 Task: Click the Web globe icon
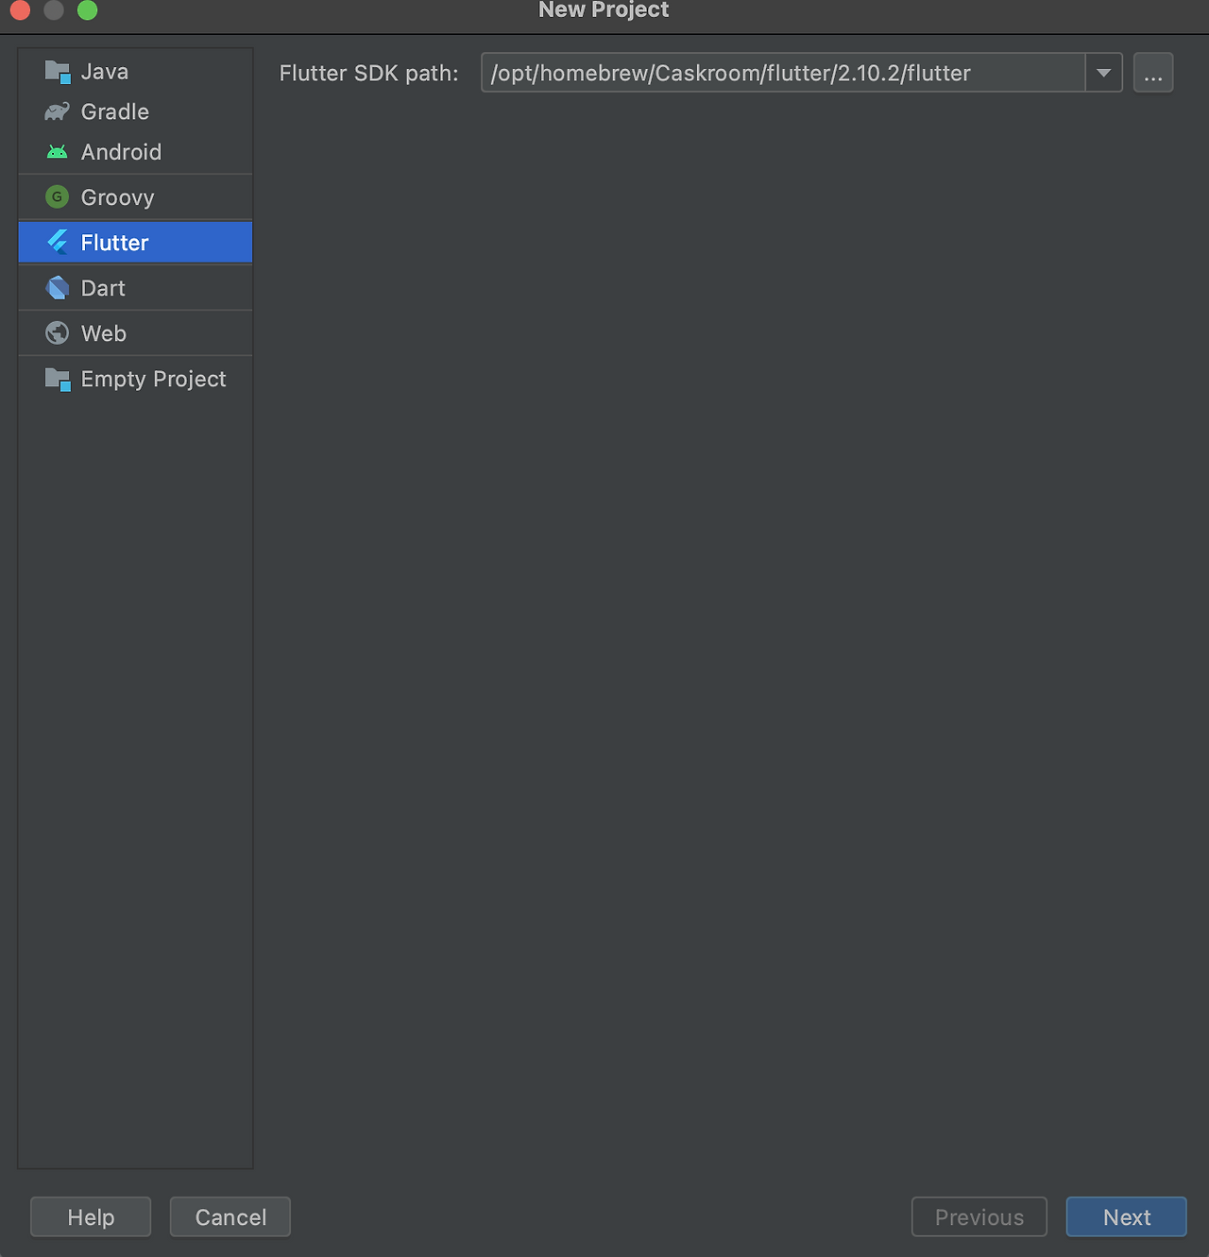point(58,333)
